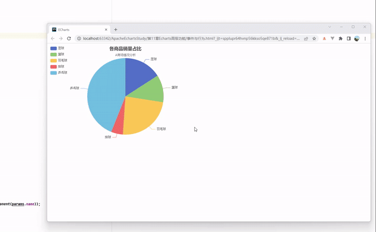Open the profile avatar menu
The image size is (376, 232).
click(357, 38)
